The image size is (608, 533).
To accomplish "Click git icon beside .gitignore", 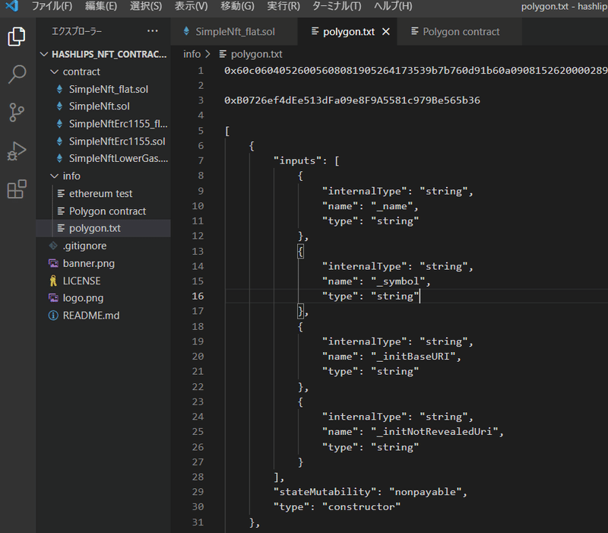I will pos(53,246).
